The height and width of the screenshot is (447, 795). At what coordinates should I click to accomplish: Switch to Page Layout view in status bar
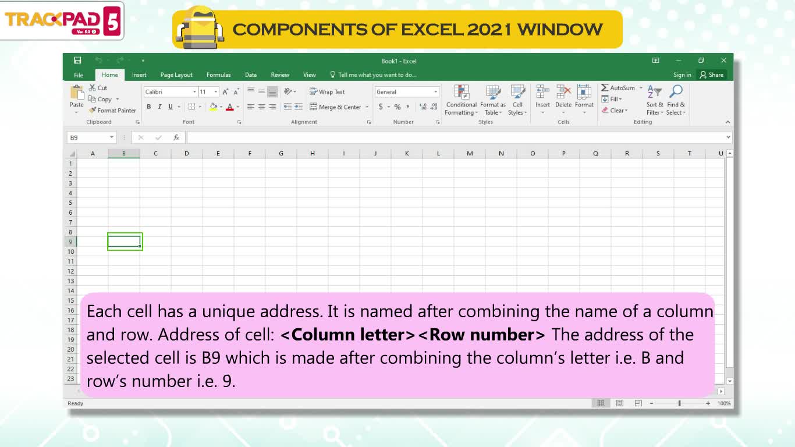click(x=620, y=403)
